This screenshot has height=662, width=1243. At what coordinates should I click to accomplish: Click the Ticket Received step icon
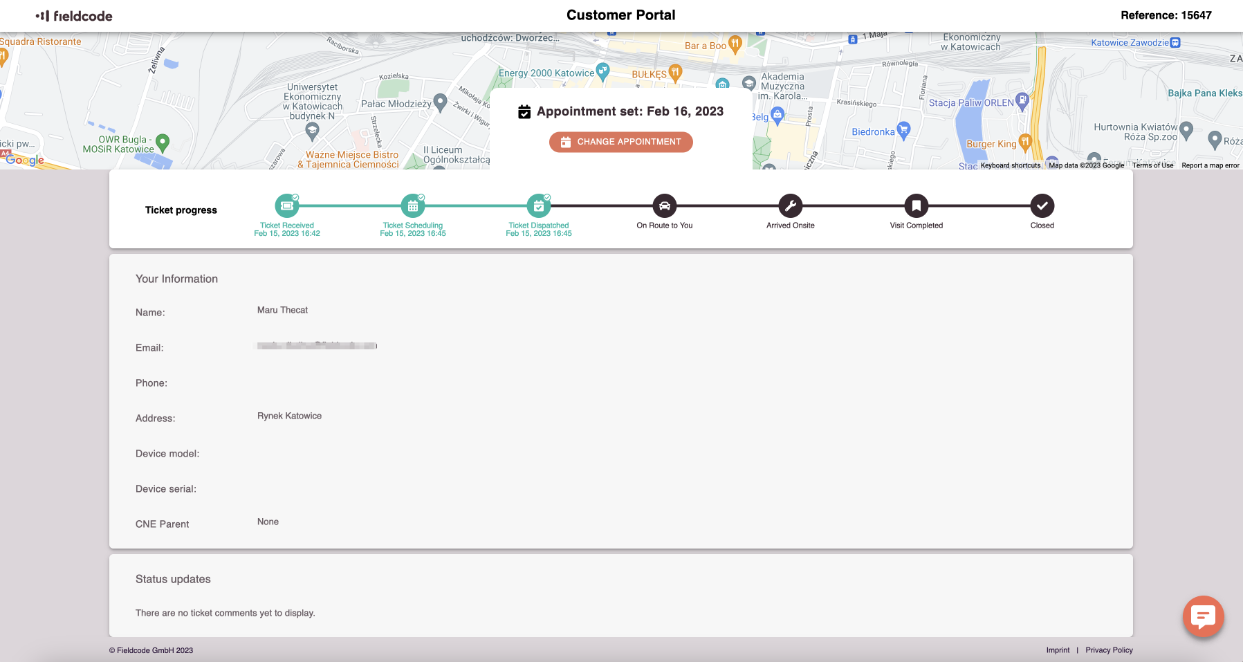tap(287, 206)
